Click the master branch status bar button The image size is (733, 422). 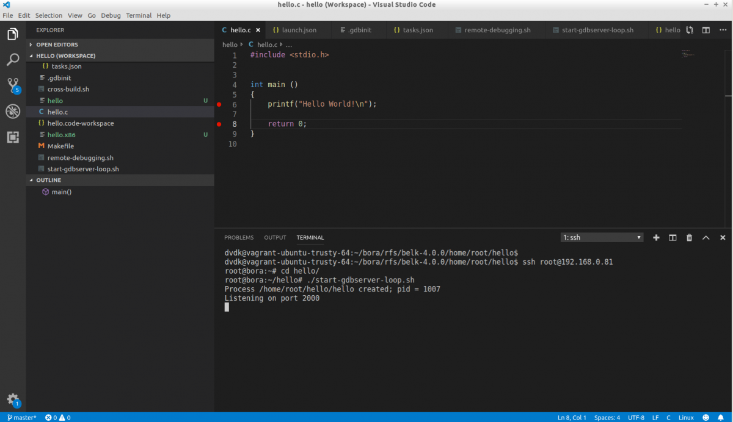(x=21, y=418)
